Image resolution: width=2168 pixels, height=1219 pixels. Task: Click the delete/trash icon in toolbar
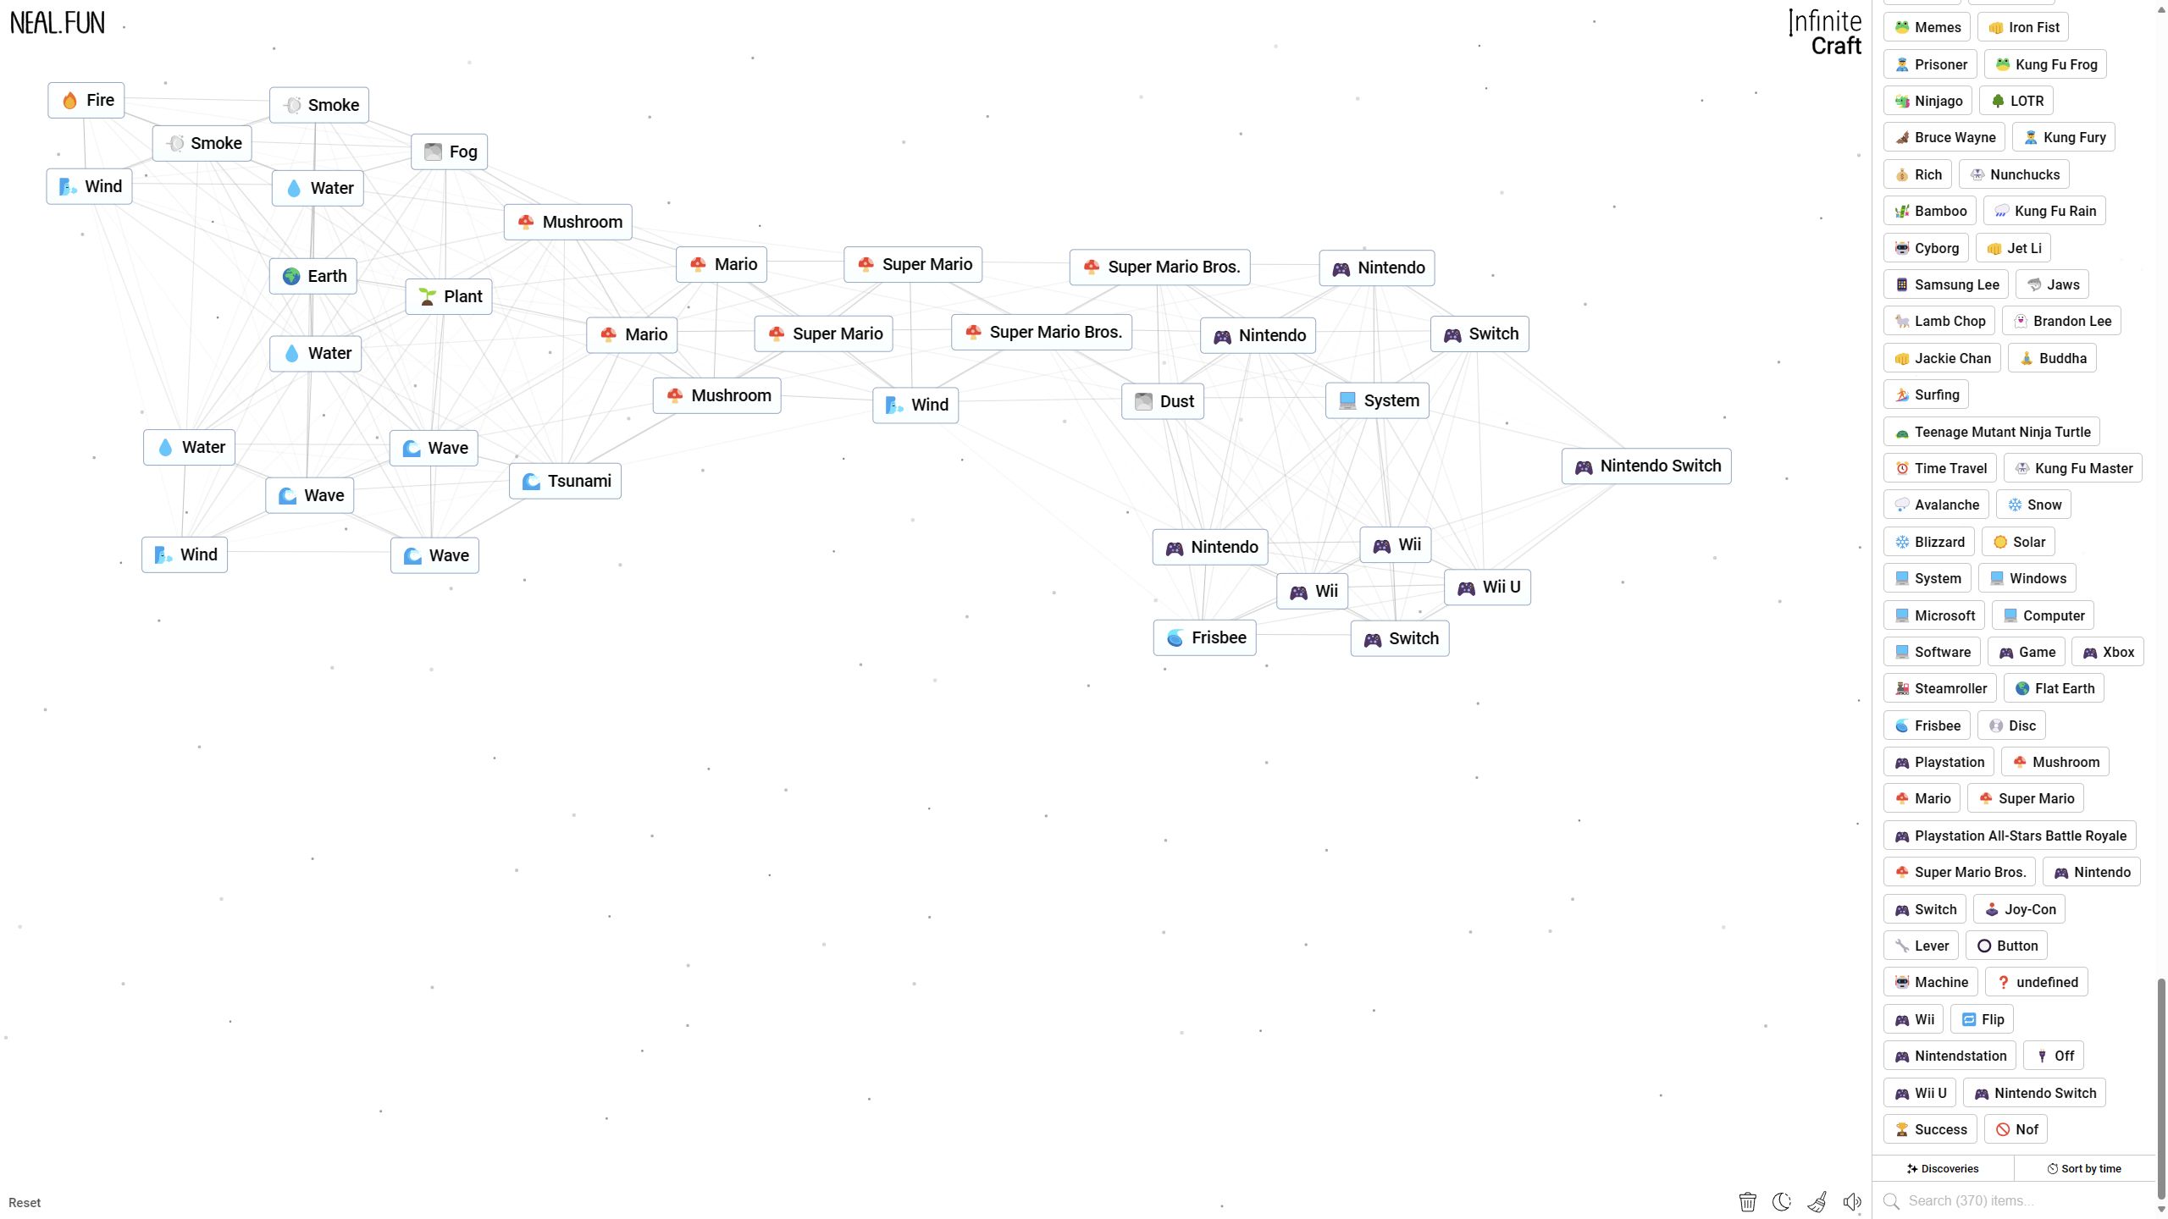click(1746, 1201)
